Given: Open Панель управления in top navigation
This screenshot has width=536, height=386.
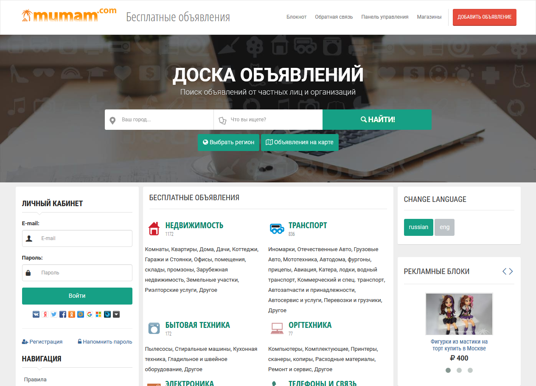Looking at the screenshot, I should tap(384, 17).
